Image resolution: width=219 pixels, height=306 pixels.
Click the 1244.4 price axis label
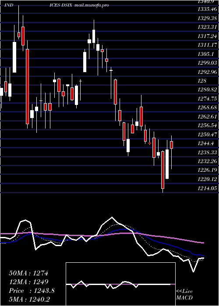tap(206, 144)
